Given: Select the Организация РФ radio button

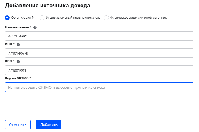Looking at the screenshot, I should pos(8,18).
